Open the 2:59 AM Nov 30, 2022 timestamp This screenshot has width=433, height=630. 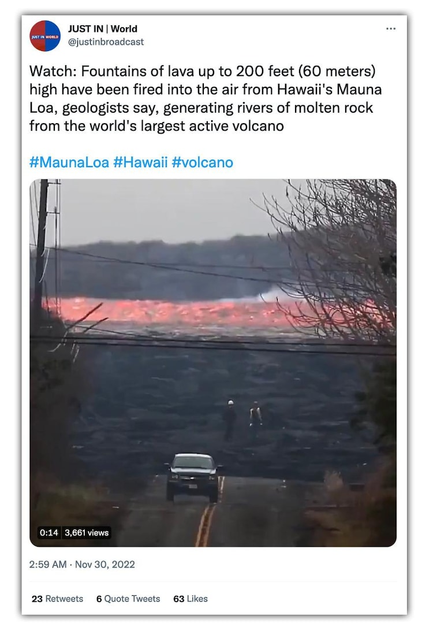click(x=82, y=565)
